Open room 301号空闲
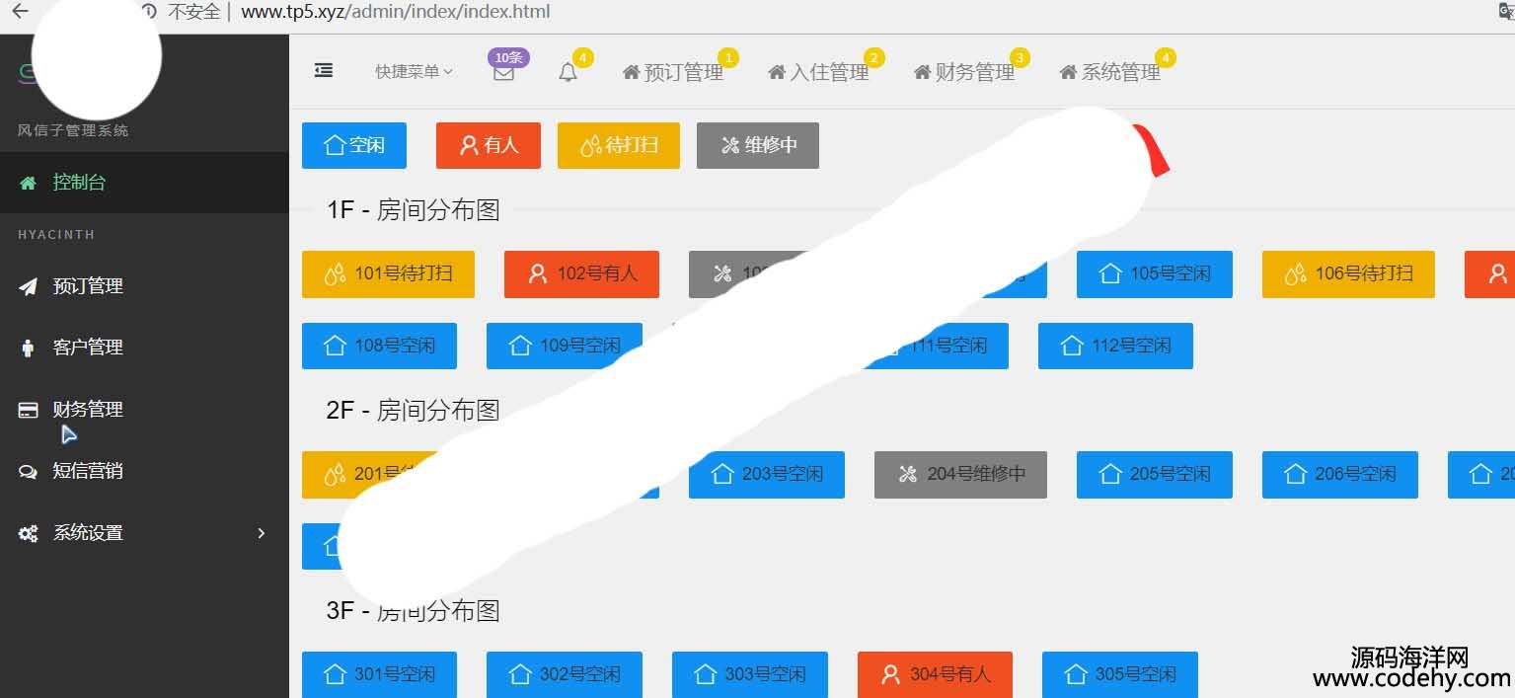The width and height of the screenshot is (1515, 698). coord(379,674)
